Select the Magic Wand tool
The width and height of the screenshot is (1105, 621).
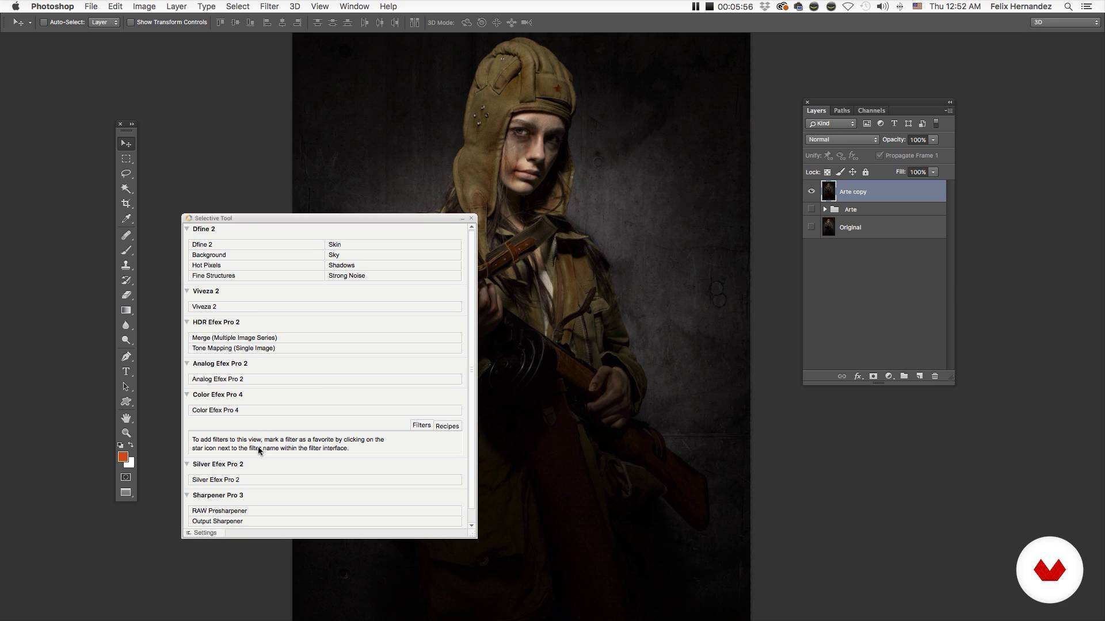click(126, 189)
